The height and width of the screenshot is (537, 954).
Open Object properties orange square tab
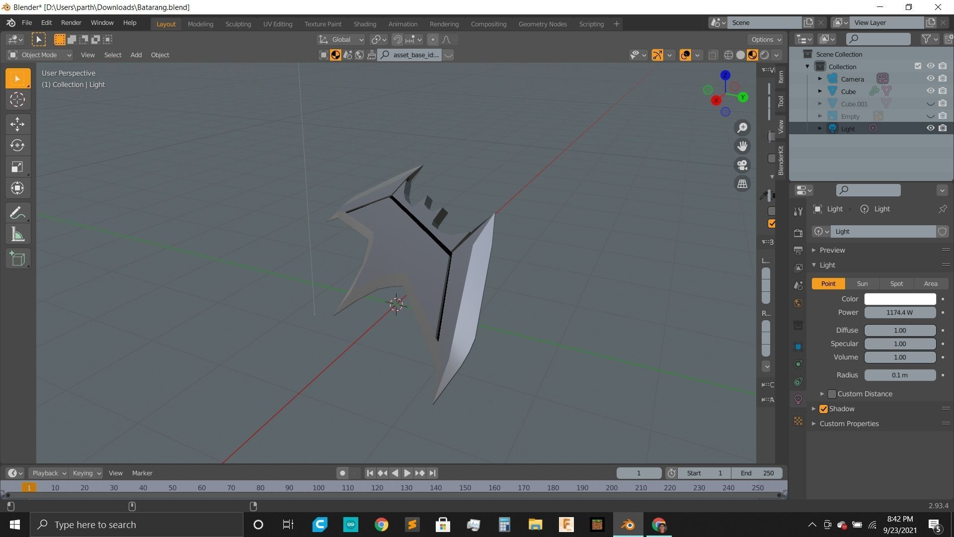click(798, 347)
